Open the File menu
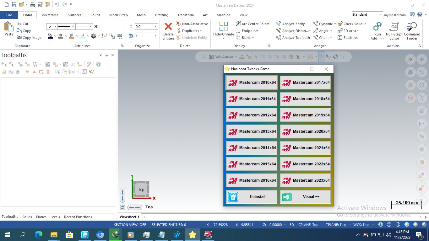 (9, 15)
